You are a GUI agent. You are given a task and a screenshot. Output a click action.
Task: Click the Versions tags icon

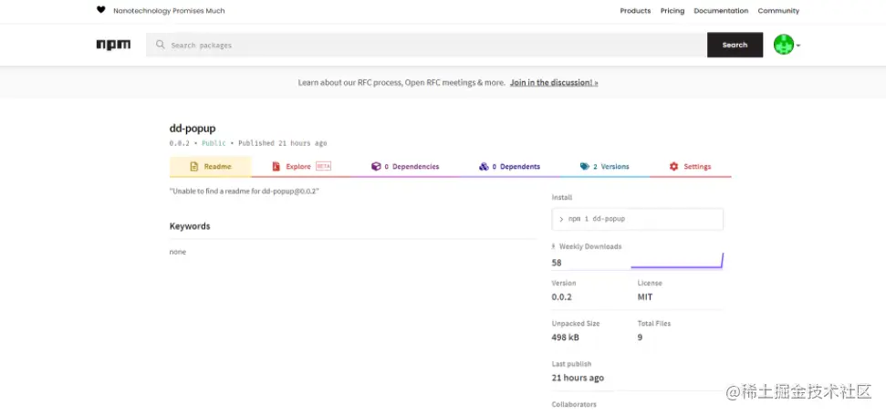tap(585, 167)
